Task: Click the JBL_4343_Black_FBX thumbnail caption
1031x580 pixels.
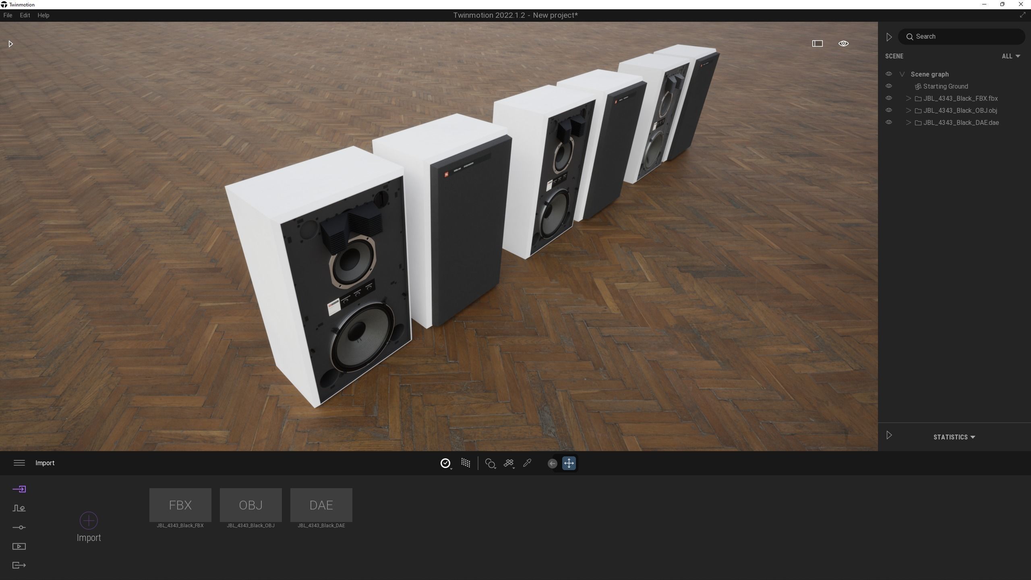Action: point(180,526)
